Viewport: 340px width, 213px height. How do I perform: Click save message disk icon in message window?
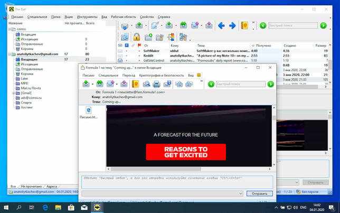click(167, 84)
